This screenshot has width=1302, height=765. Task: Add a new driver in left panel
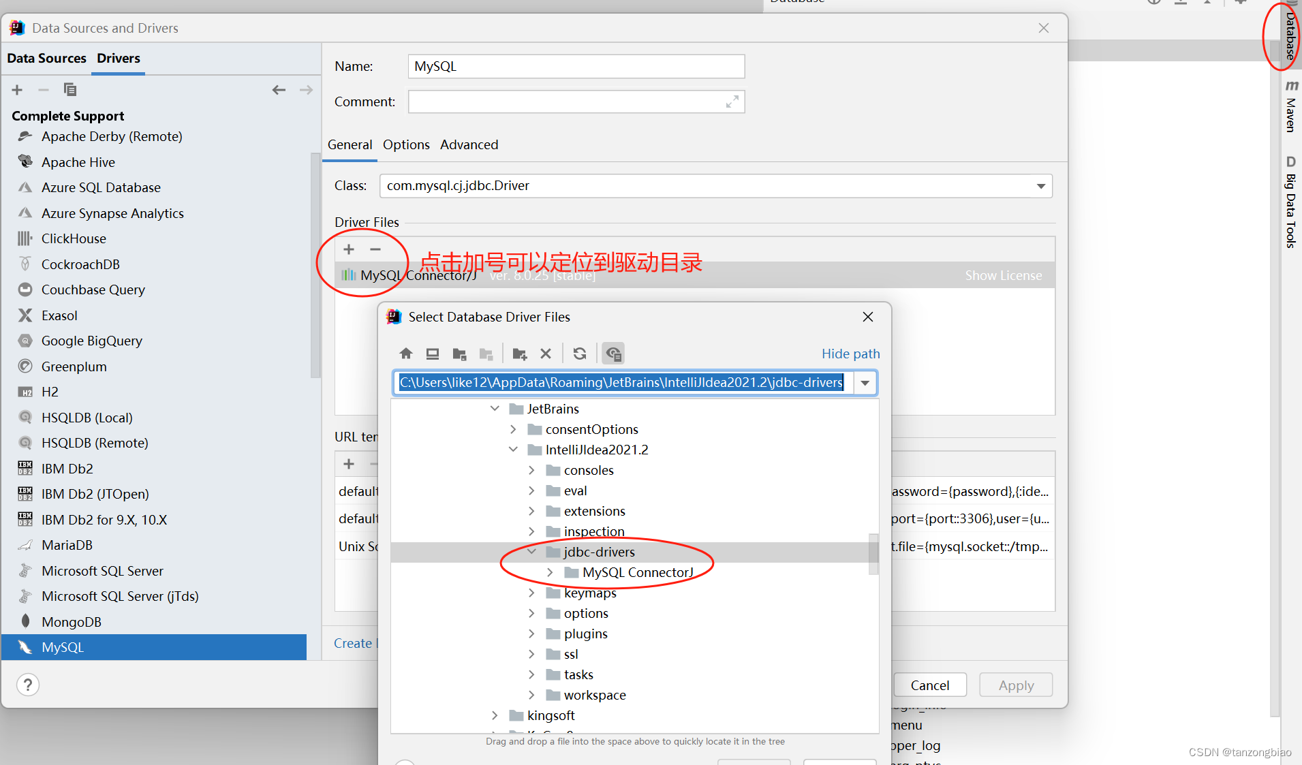pos(17,90)
